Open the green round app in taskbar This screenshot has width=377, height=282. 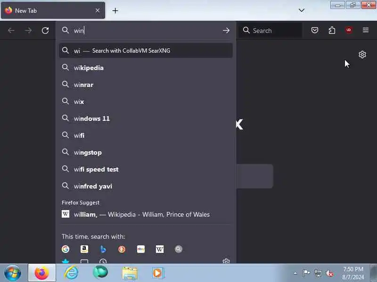pyautogui.click(x=100, y=272)
